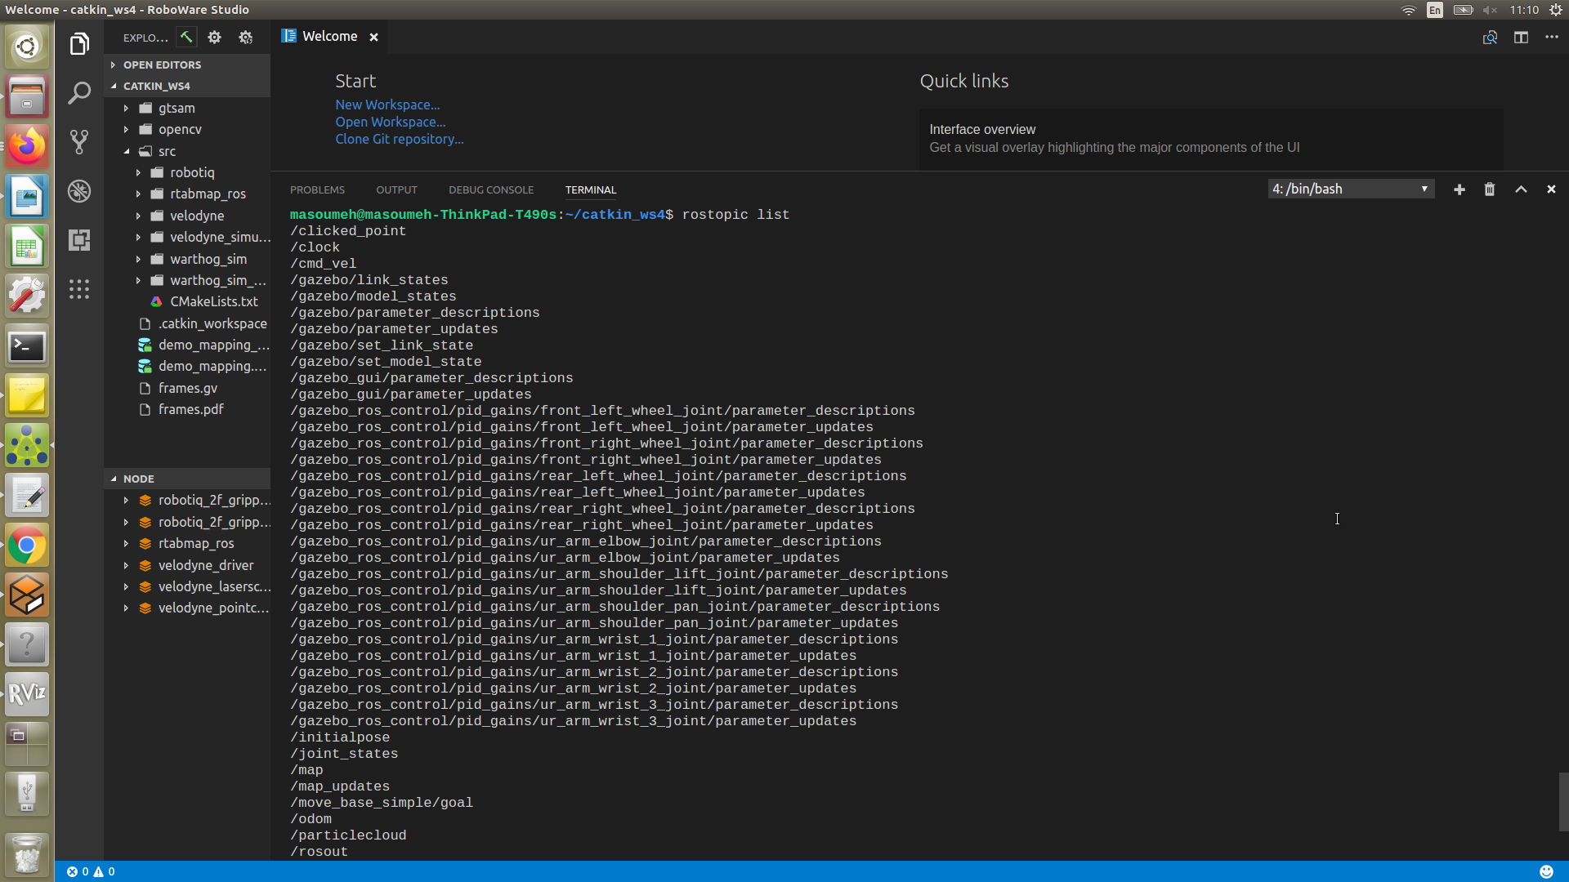Screen dimensions: 1569x882
Task: Switch to the PROBLEMS tab
Action: click(317, 190)
